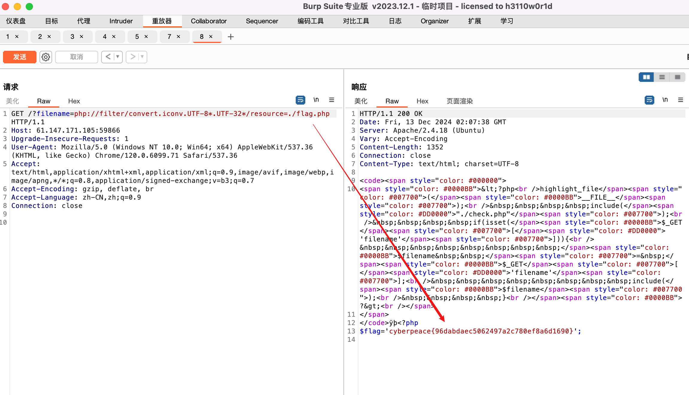Switch to the Collaborator tab
689x395 pixels.
[x=209, y=21]
